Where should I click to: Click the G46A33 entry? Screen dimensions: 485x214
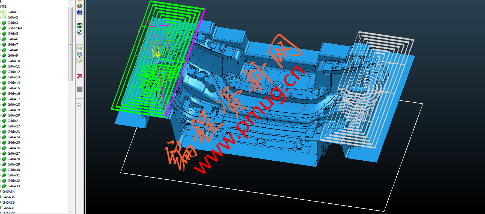click(14, 186)
